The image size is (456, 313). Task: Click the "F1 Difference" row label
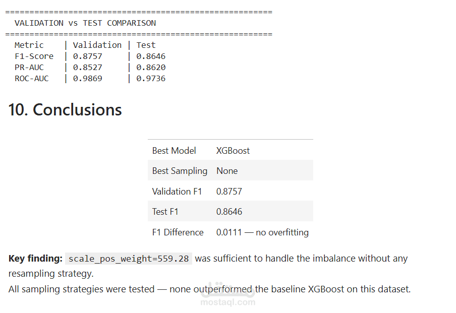178,232
